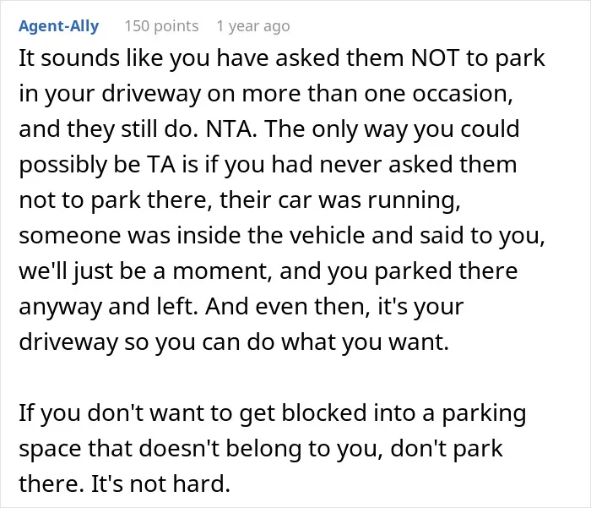Click the phrase 'space that doesn't belong to you'
This screenshot has width=591, height=508.
(201, 448)
